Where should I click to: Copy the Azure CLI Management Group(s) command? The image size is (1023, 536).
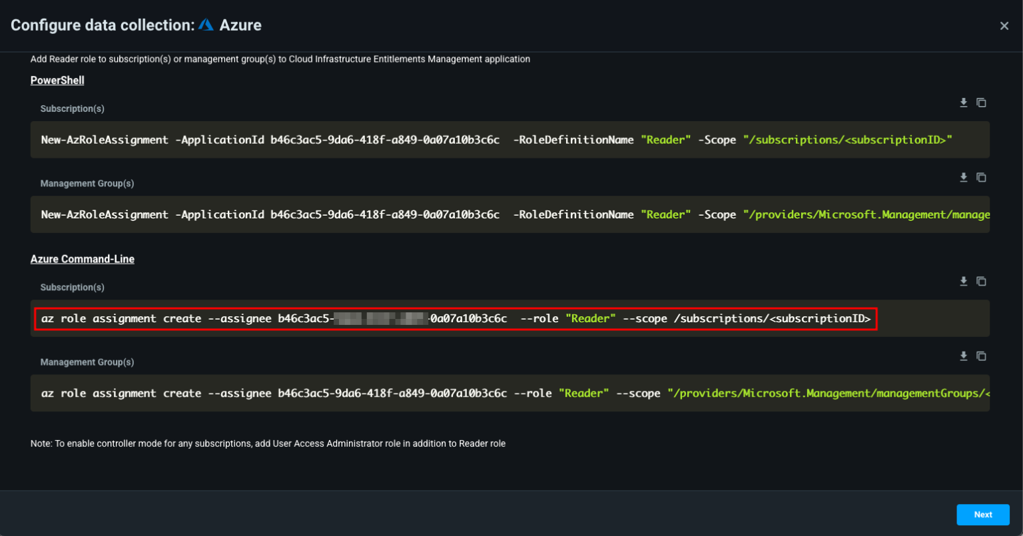click(981, 356)
